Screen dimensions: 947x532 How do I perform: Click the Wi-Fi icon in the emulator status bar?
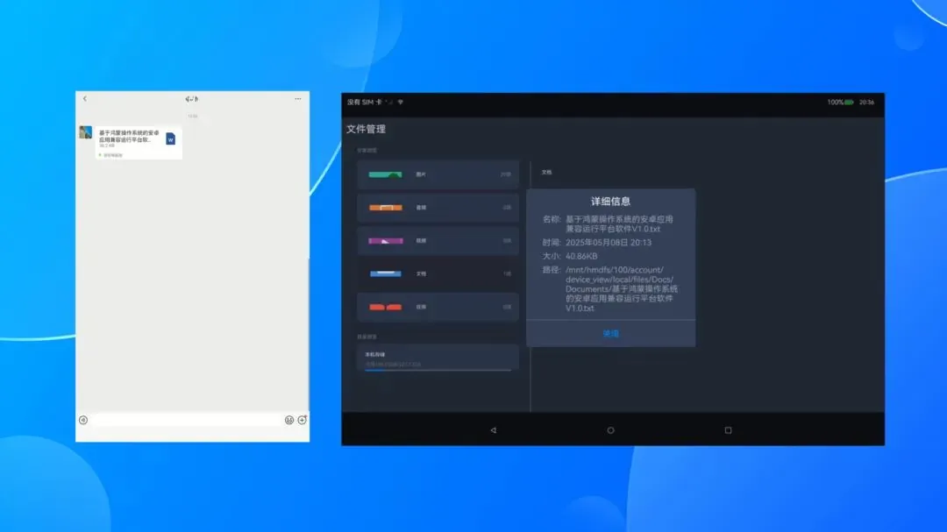pyautogui.click(x=401, y=102)
